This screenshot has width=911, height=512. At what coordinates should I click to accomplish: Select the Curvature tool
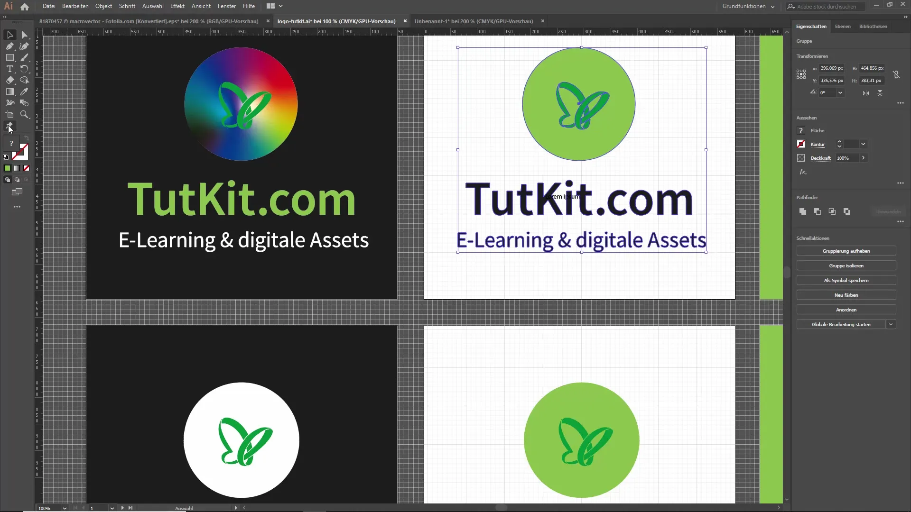24,46
